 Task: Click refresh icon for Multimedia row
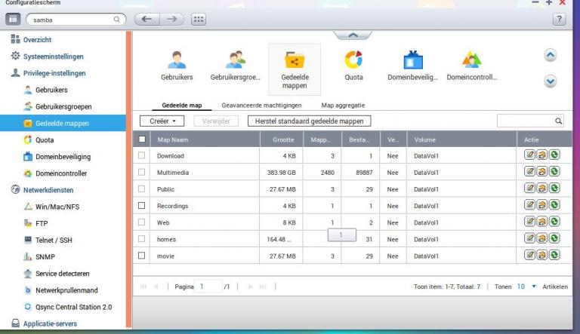pyautogui.click(x=554, y=173)
